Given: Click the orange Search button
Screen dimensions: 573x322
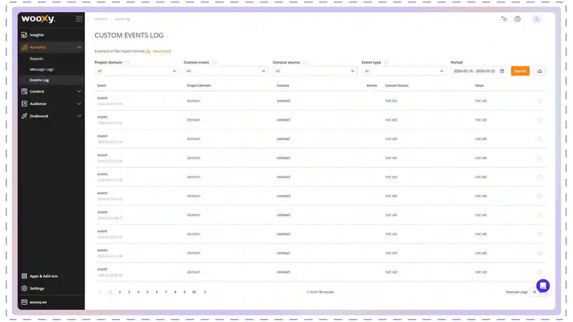Looking at the screenshot, I should pos(520,71).
